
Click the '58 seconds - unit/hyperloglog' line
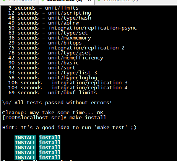click(53, 78)
